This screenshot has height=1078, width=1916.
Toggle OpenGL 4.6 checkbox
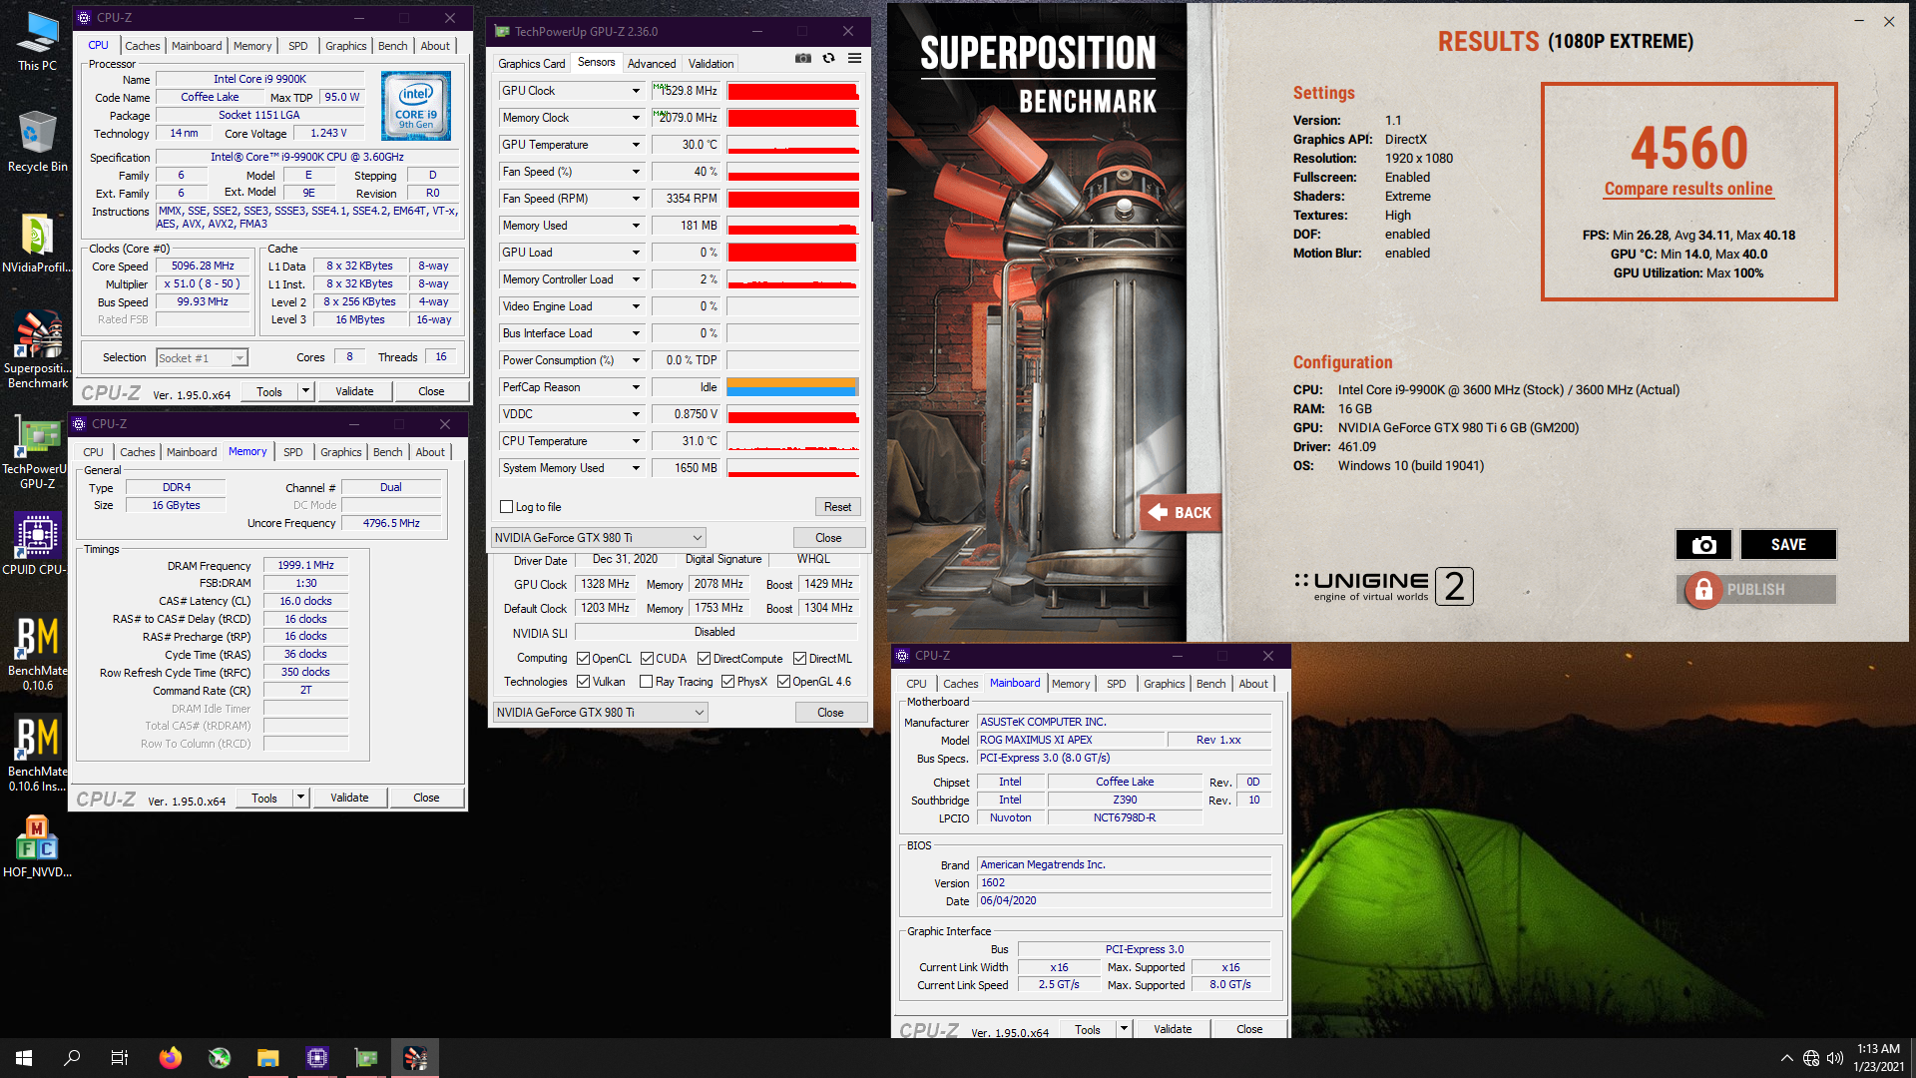point(783,682)
